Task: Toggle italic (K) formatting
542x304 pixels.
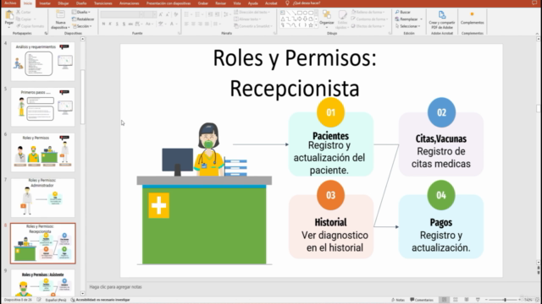Action: (x=110, y=24)
